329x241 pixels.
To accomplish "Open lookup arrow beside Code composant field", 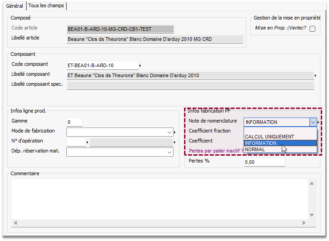I will pyautogui.click(x=140, y=66).
